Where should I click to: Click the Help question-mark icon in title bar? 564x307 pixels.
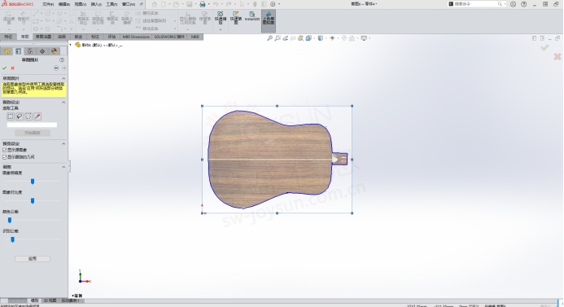tap(524, 4)
